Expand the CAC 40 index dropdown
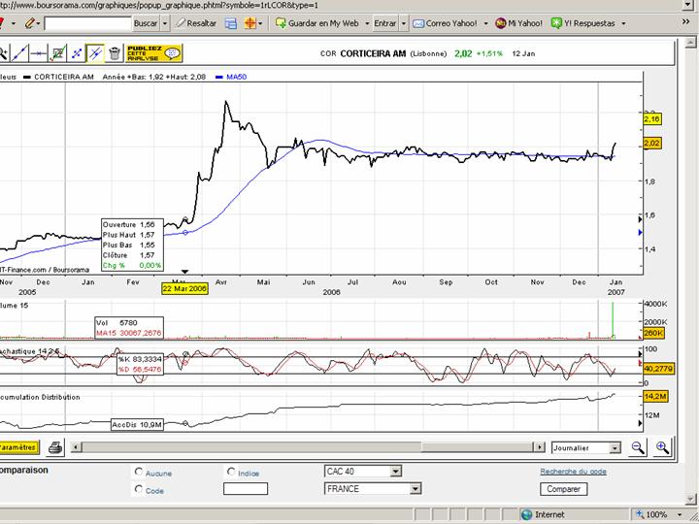 pos(395,472)
